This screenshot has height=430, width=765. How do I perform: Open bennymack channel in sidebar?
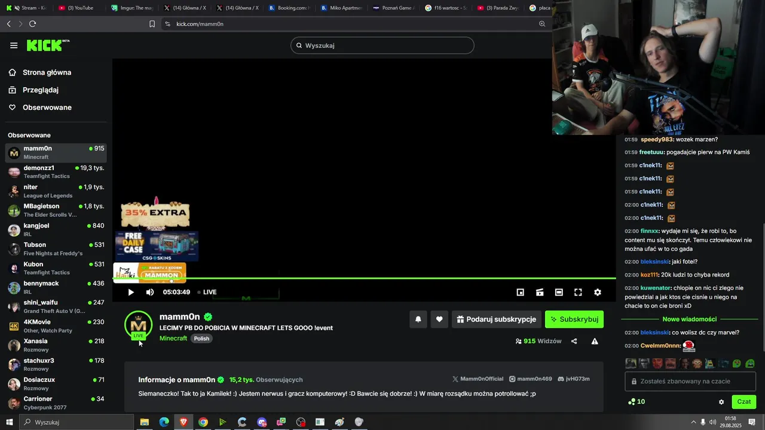(x=56, y=287)
